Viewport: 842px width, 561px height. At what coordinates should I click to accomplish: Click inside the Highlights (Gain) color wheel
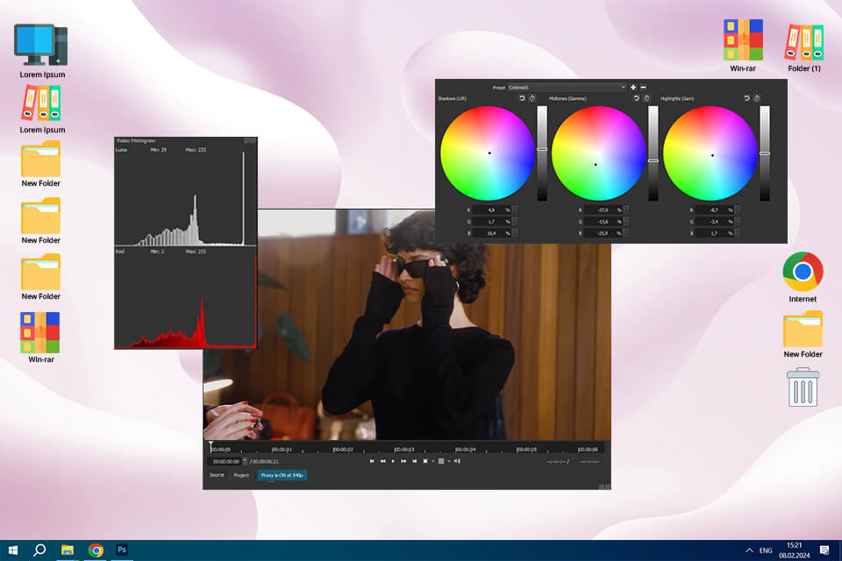[x=710, y=153]
